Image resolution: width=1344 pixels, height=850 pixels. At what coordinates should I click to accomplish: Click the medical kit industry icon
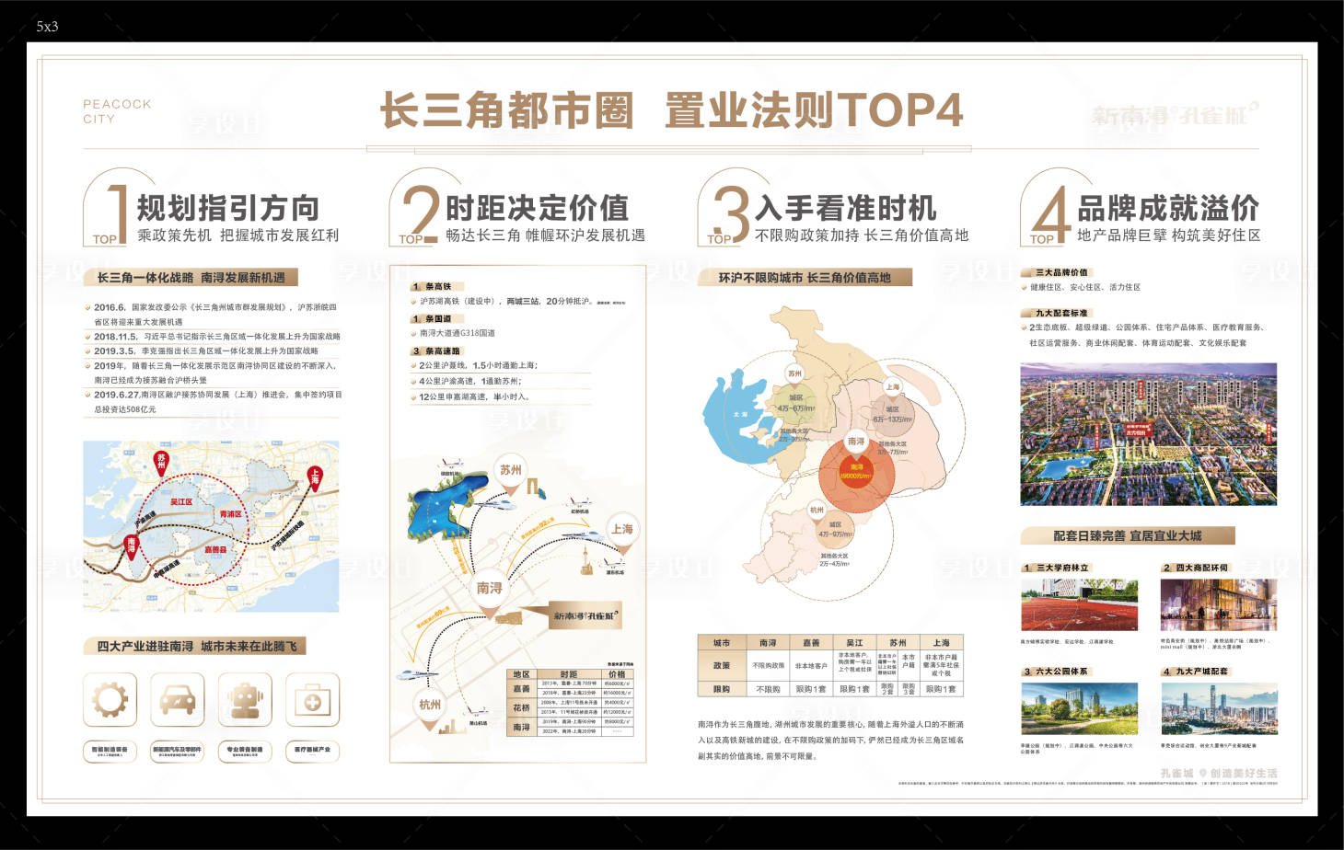312,700
